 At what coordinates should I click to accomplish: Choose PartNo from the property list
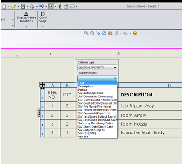click(97, 90)
